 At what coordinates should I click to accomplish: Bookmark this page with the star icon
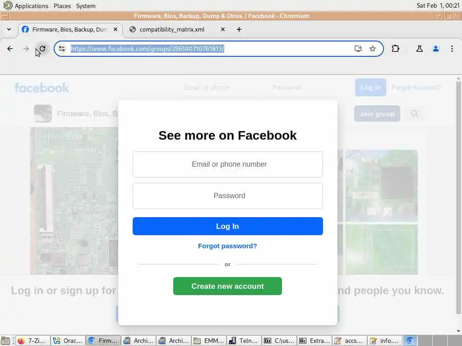(x=372, y=49)
